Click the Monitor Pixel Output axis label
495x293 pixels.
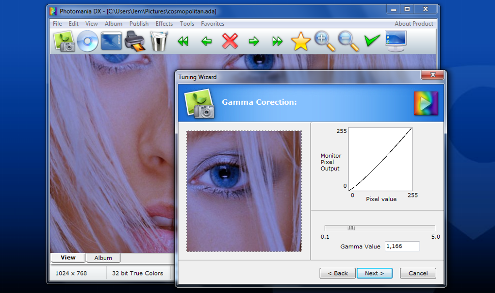pyautogui.click(x=331, y=162)
